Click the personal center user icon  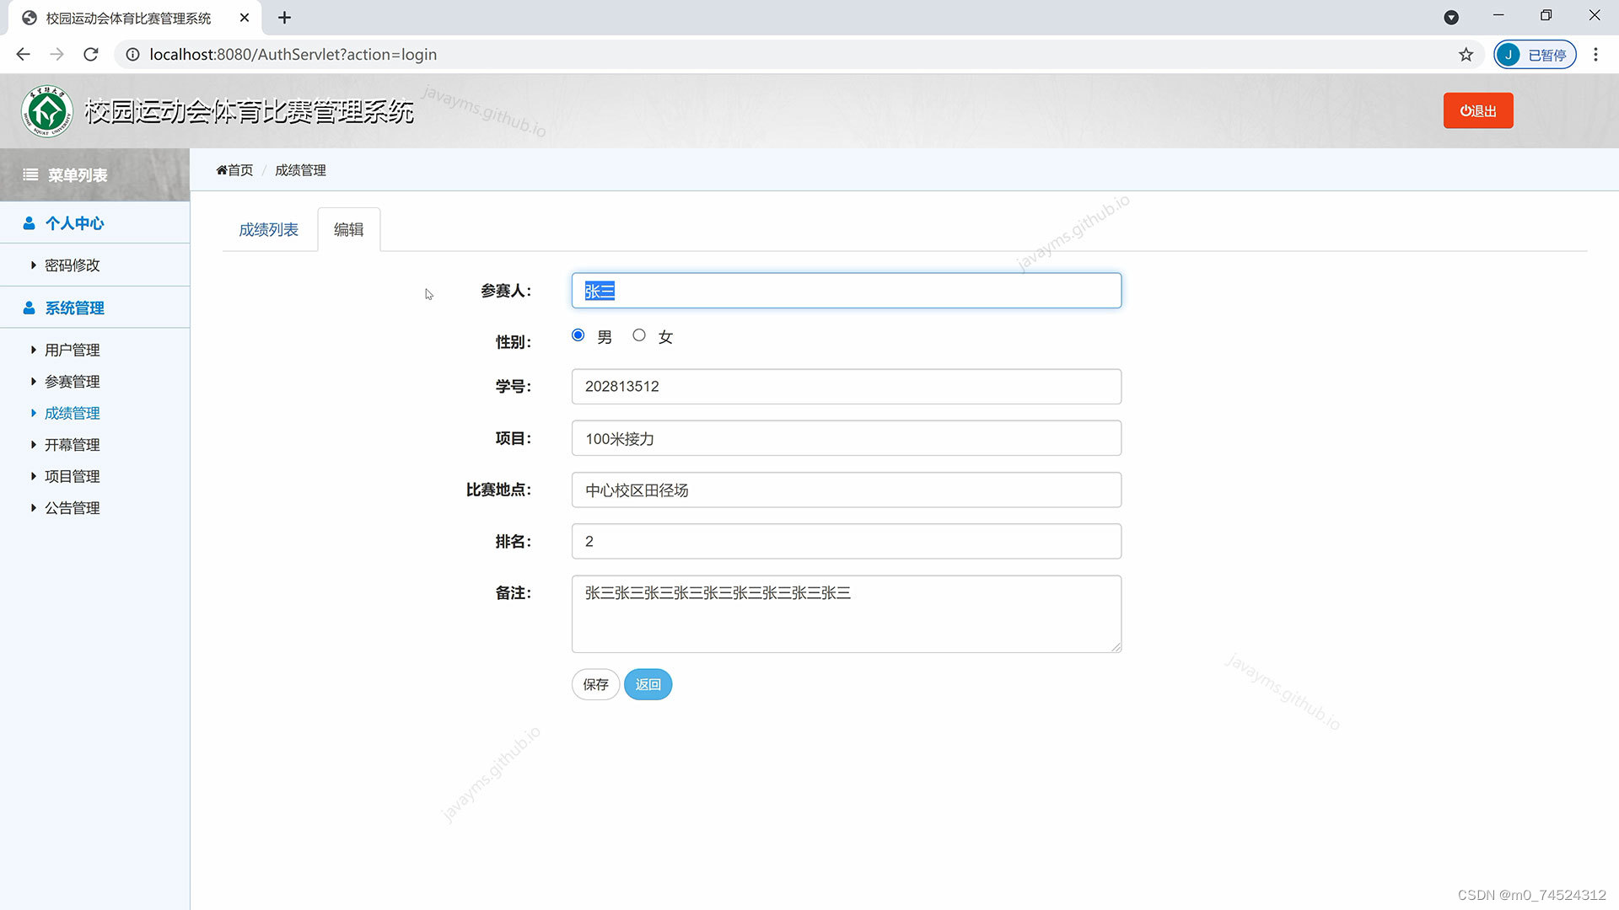click(30, 223)
